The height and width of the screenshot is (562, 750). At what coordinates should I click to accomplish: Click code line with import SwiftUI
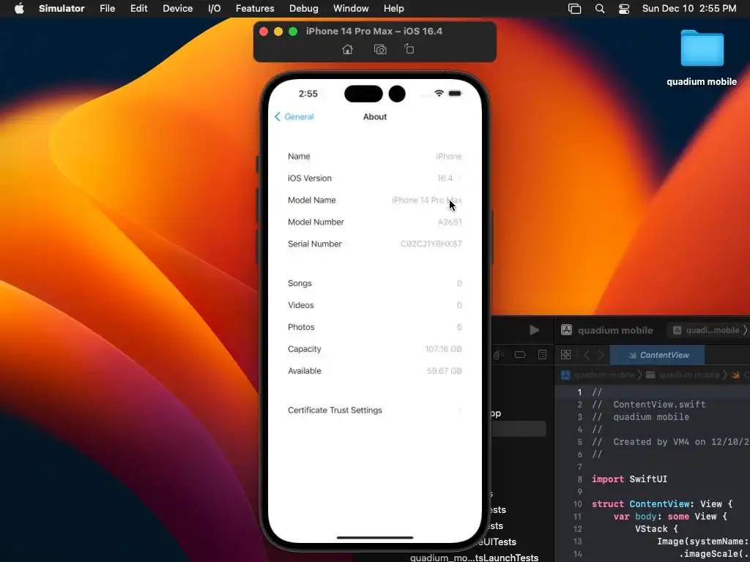[x=629, y=479]
